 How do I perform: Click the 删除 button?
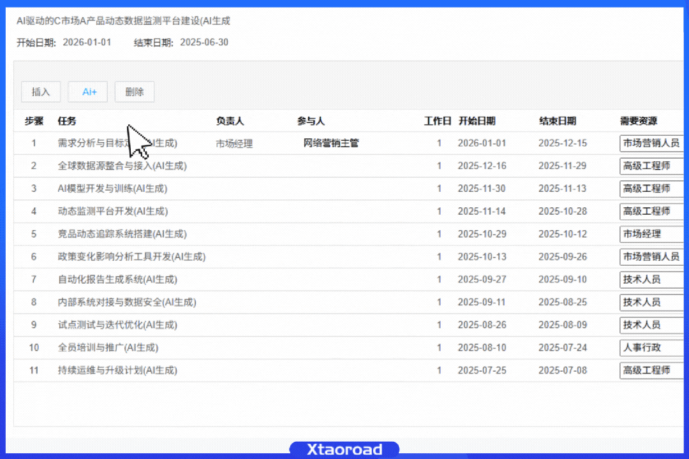(135, 92)
